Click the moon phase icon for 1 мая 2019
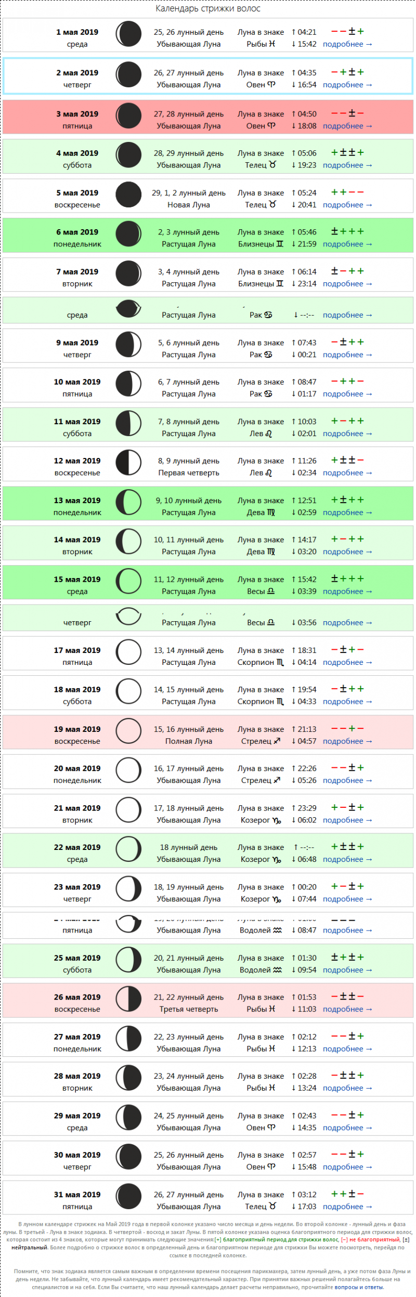Screen dimensions: 416x1297 (x=128, y=34)
